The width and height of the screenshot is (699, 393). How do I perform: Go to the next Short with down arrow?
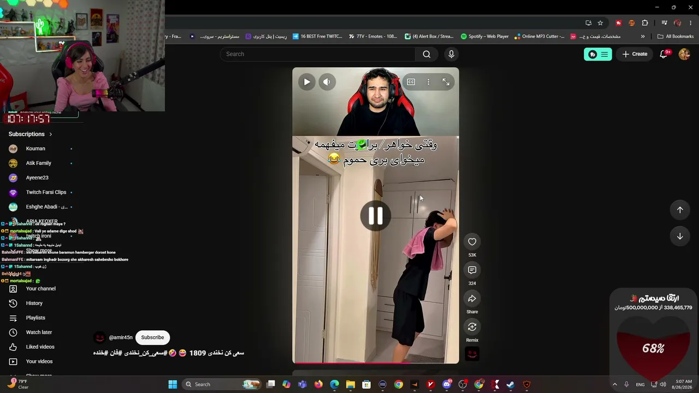pos(680,236)
